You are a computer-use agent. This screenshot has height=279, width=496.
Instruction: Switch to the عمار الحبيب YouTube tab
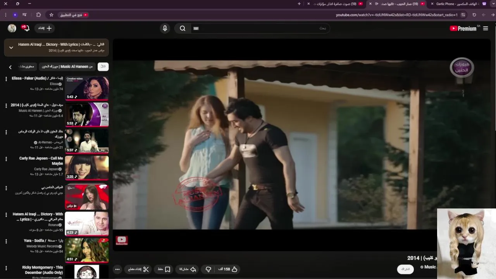[x=397, y=4]
